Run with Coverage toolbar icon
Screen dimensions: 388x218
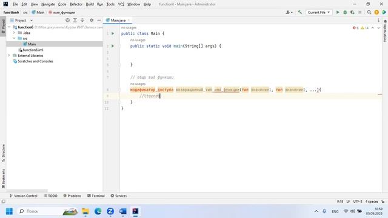(352, 12)
